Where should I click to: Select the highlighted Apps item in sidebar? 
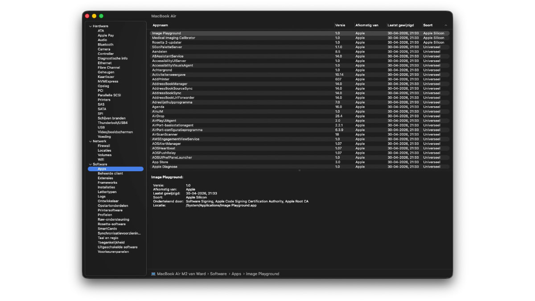(x=116, y=169)
